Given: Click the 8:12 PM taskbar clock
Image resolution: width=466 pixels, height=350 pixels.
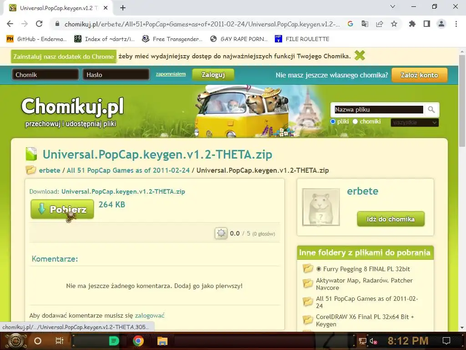Looking at the screenshot, I should [x=408, y=341].
